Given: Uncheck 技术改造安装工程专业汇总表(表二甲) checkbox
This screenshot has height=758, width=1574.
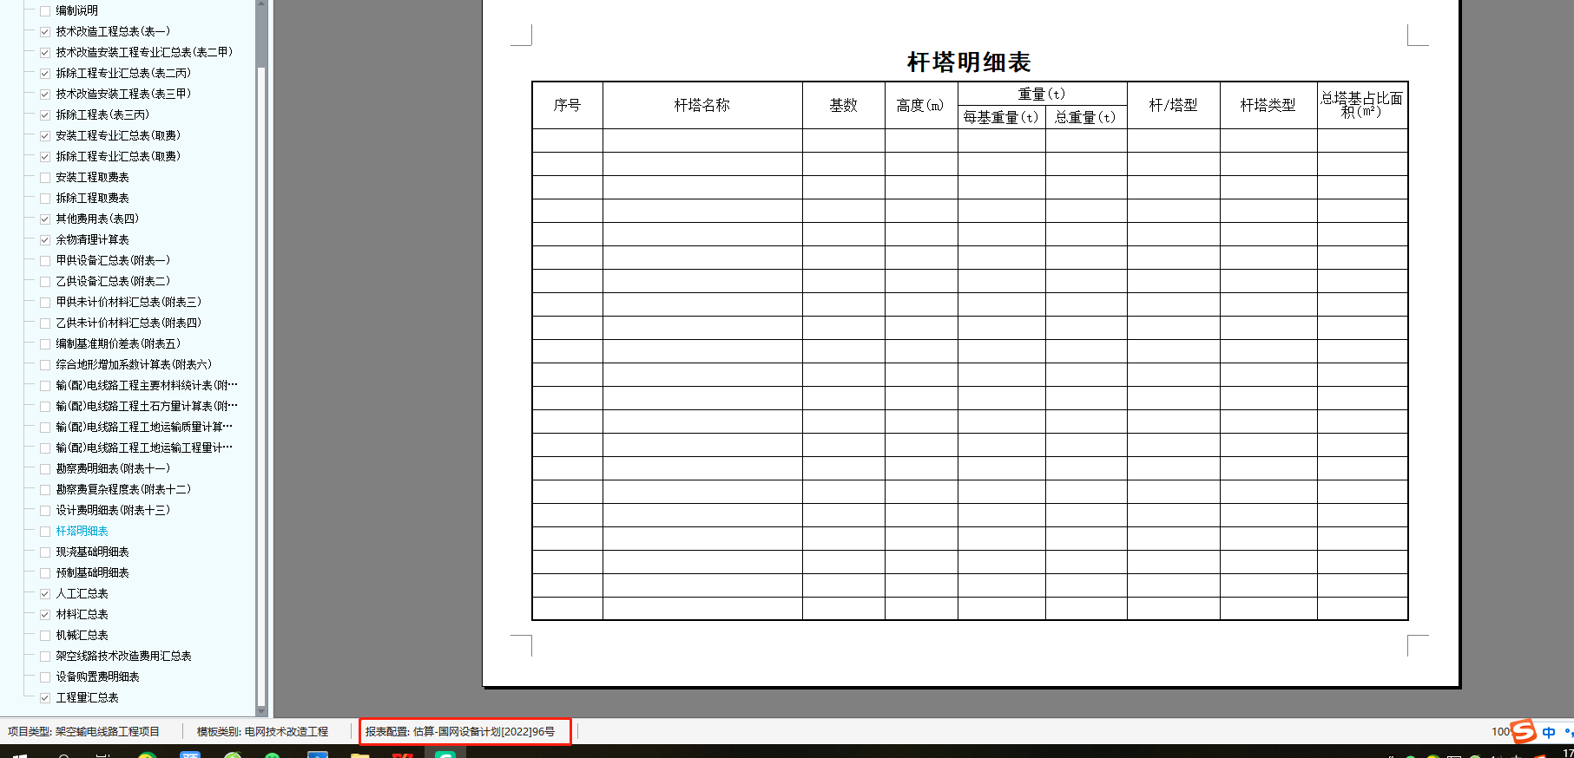Looking at the screenshot, I should (45, 53).
